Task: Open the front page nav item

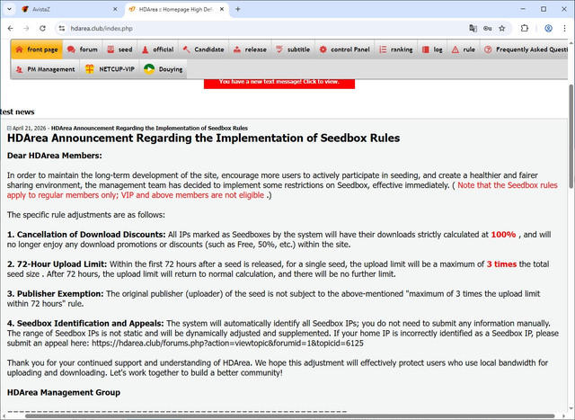Action: pyautogui.click(x=37, y=49)
